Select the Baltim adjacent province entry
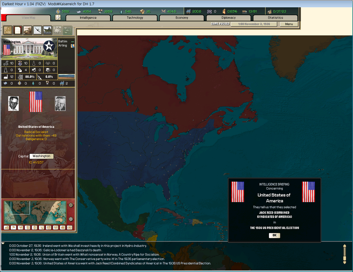Viewport: 353px width, 272px height. coord(66,41)
